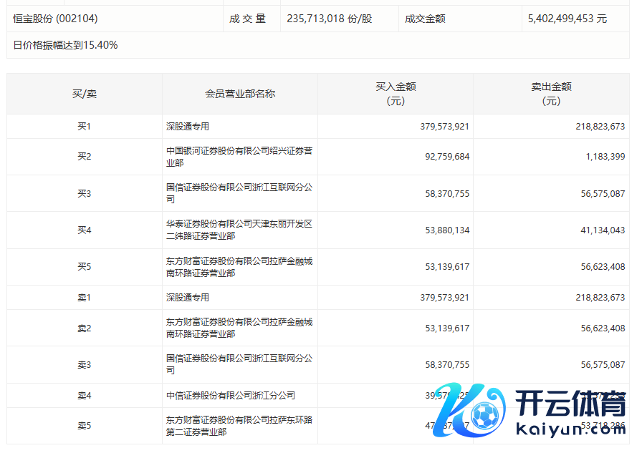The image size is (637, 453).
Task: Select the 买/卖 column header
Action: point(85,94)
